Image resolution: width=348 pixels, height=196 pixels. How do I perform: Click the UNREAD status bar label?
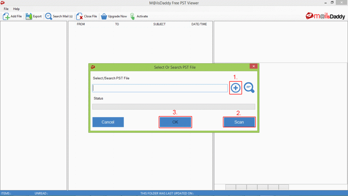click(41, 193)
